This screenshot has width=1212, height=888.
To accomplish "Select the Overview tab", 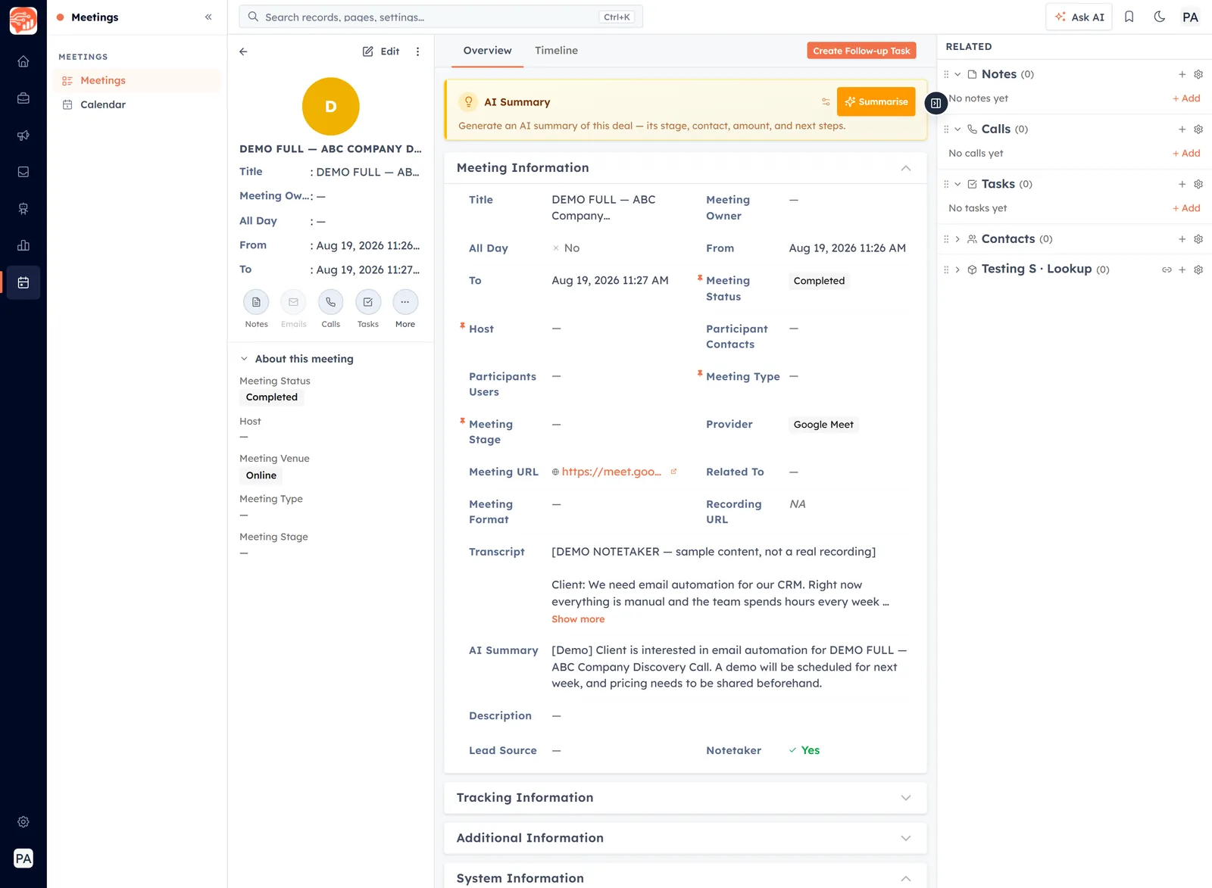I will [x=487, y=51].
